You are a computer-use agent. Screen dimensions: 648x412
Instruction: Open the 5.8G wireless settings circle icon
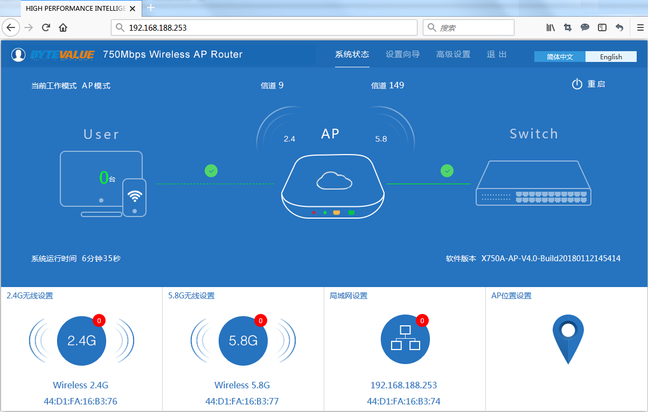[x=243, y=340]
